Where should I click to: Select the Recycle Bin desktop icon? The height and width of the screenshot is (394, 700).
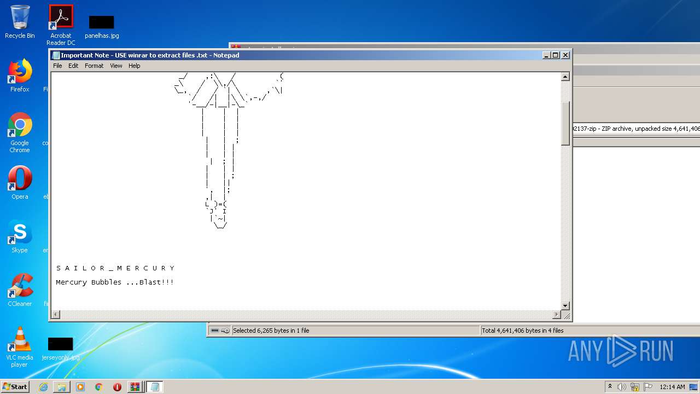tap(20, 22)
